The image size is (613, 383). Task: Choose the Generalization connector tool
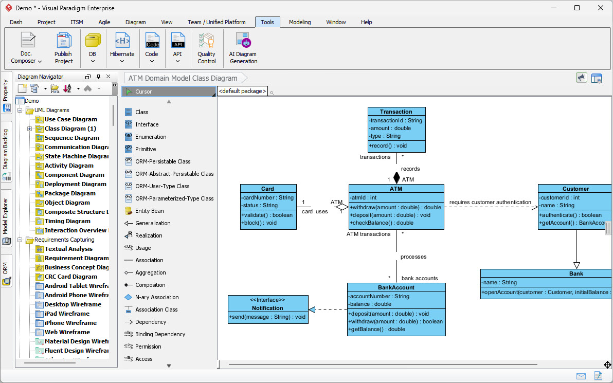tap(169, 223)
